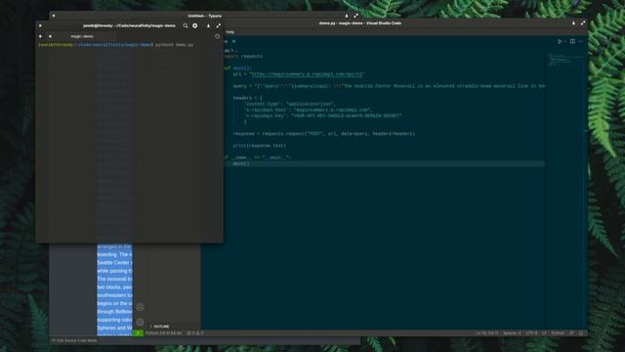The image size is (625, 352).
Task: Open the VS Code Manage gear icon
Action: click(140, 322)
